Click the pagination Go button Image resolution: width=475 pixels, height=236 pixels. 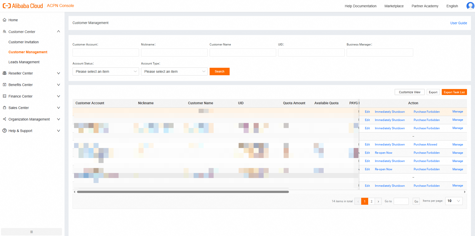tap(416, 201)
